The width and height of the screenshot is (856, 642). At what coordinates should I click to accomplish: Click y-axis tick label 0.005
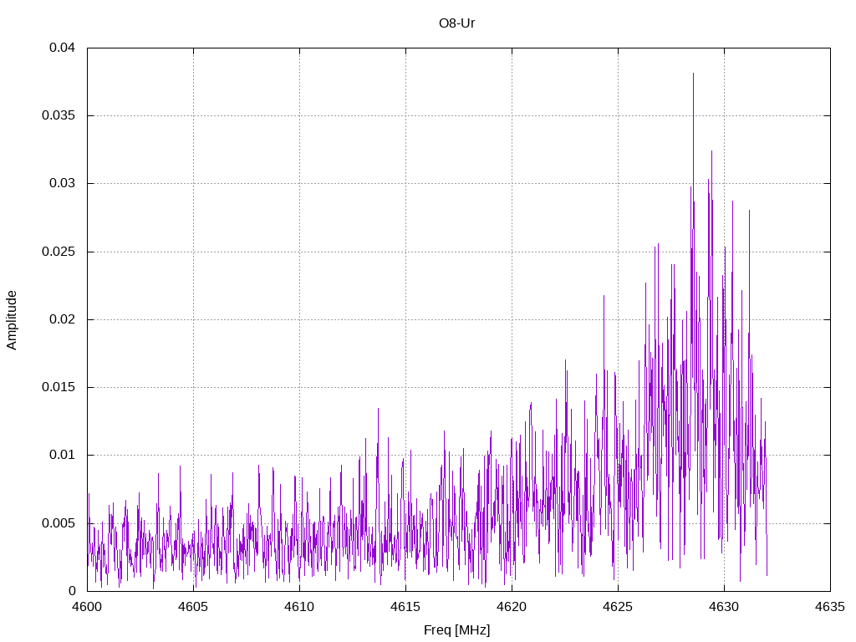tap(59, 523)
